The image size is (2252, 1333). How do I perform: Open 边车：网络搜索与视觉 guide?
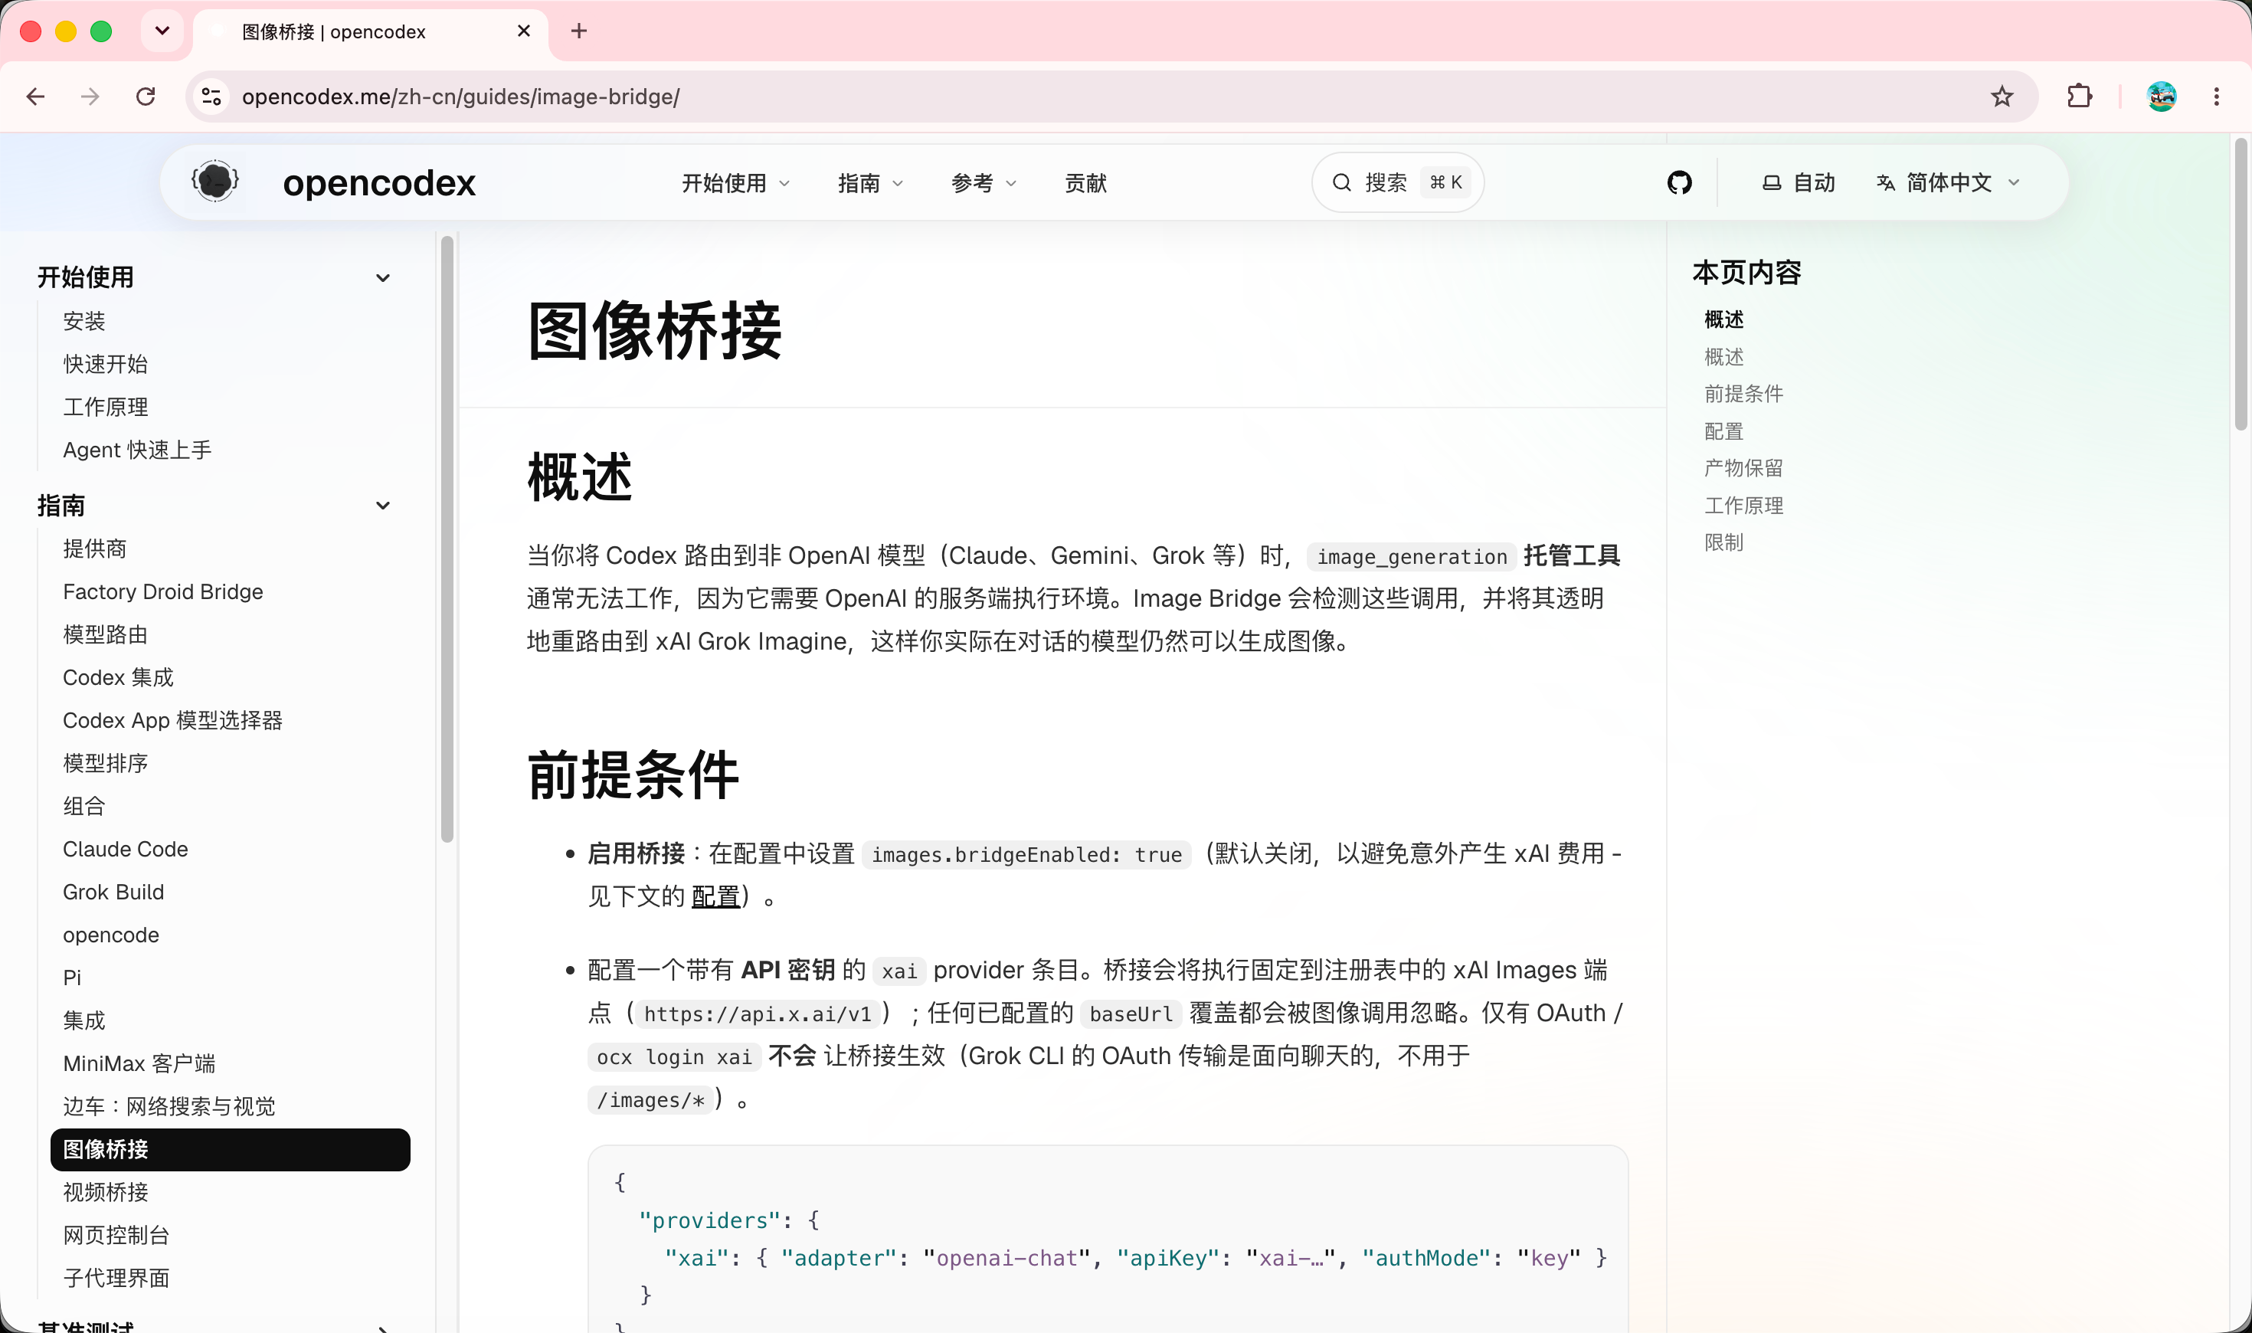(169, 1107)
